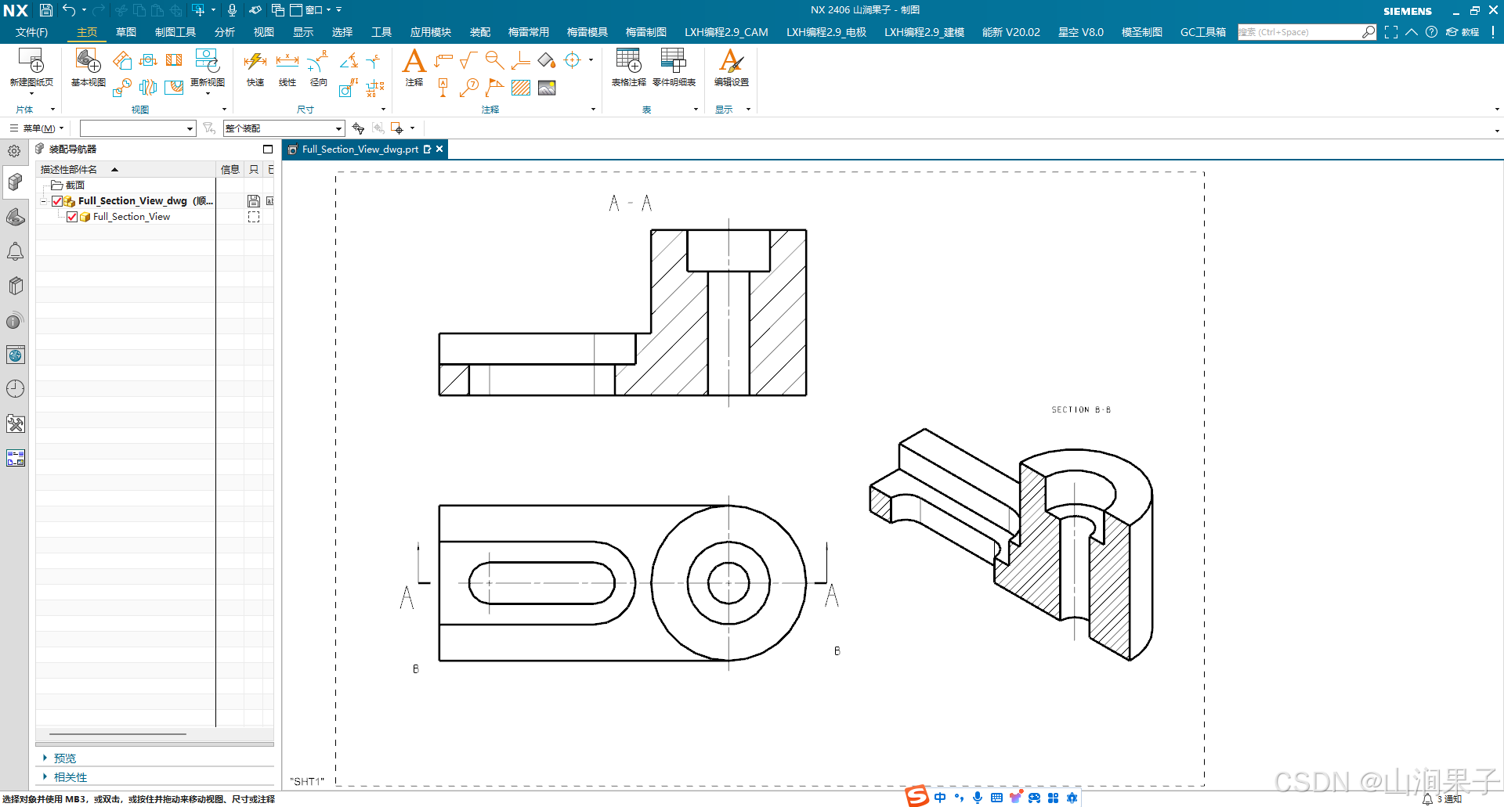Open the 菜单(M) menu dropdown

37,128
